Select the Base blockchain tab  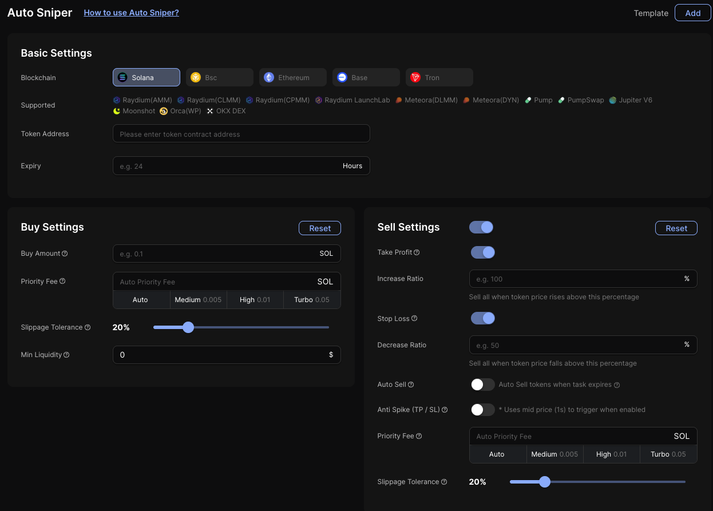coord(366,77)
